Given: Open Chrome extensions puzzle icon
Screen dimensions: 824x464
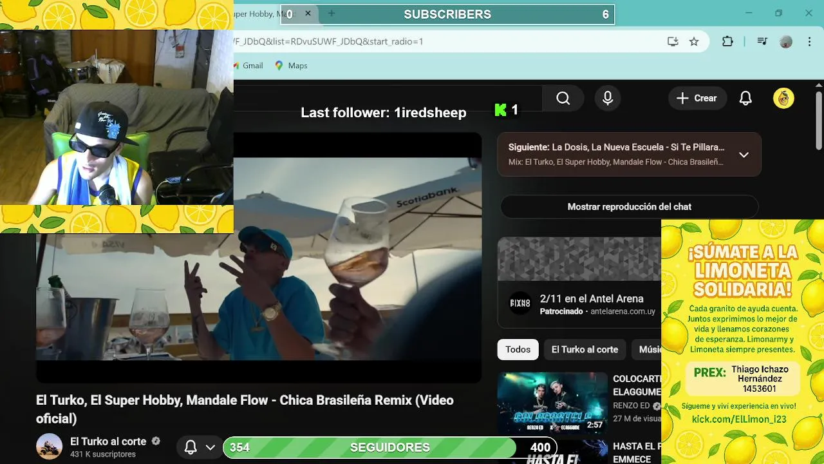Looking at the screenshot, I should (727, 41).
